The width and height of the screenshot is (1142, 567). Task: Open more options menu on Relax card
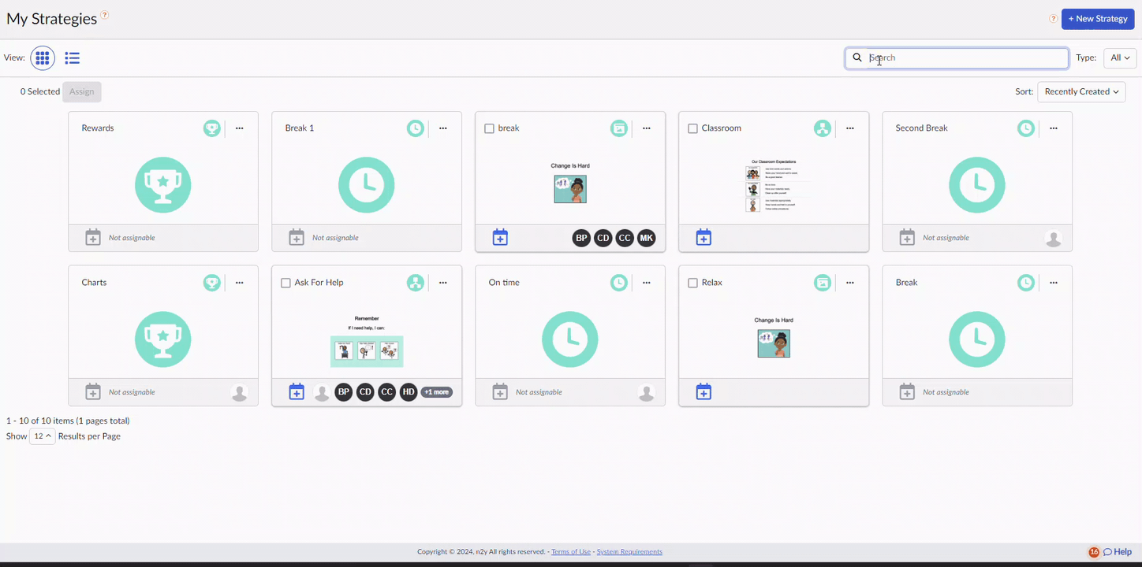850,283
